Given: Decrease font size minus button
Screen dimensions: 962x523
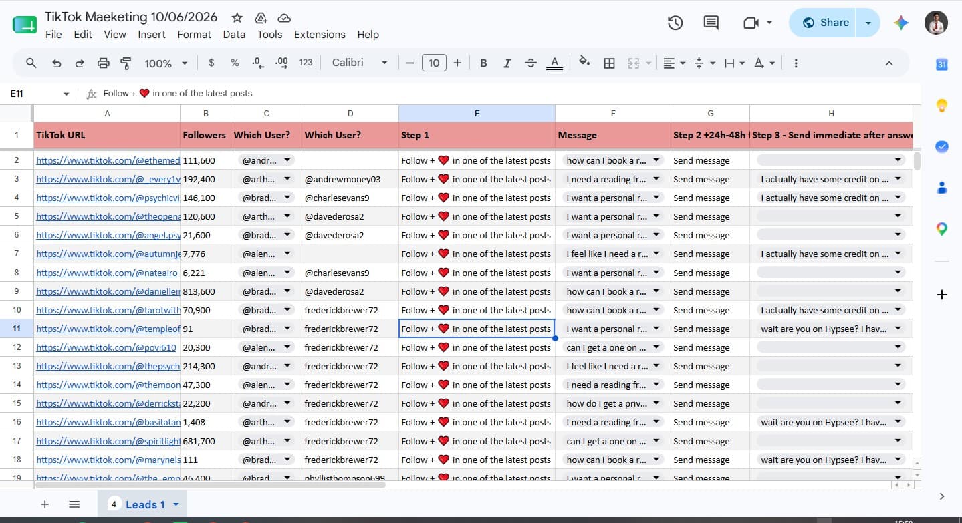Looking at the screenshot, I should (410, 63).
